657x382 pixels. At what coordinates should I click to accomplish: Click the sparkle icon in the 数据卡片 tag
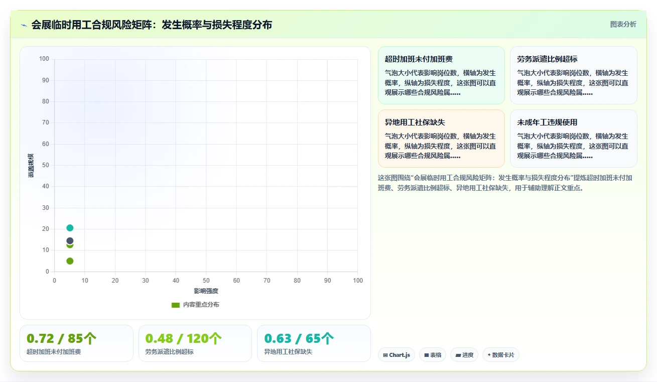pyautogui.click(x=489, y=355)
